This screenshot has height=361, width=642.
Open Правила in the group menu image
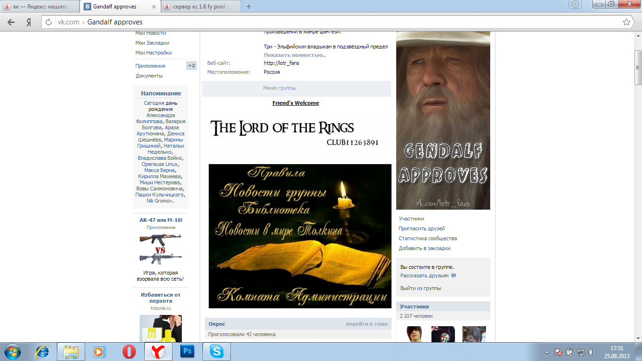pyautogui.click(x=276, y=172)
